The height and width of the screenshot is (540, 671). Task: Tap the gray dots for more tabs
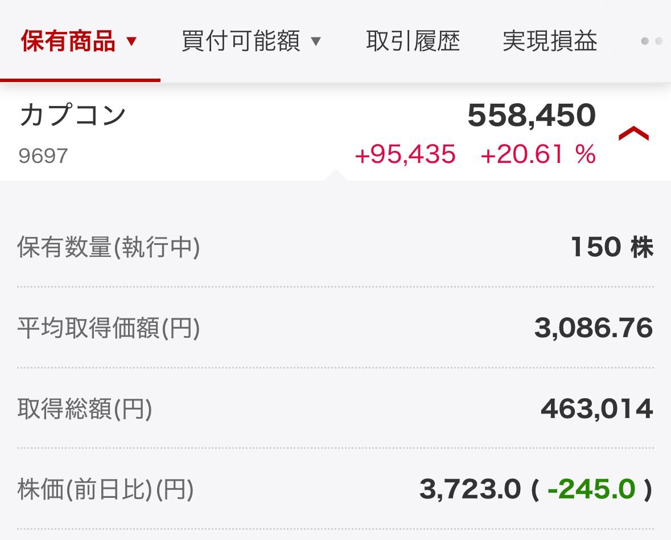coord(652,42)
